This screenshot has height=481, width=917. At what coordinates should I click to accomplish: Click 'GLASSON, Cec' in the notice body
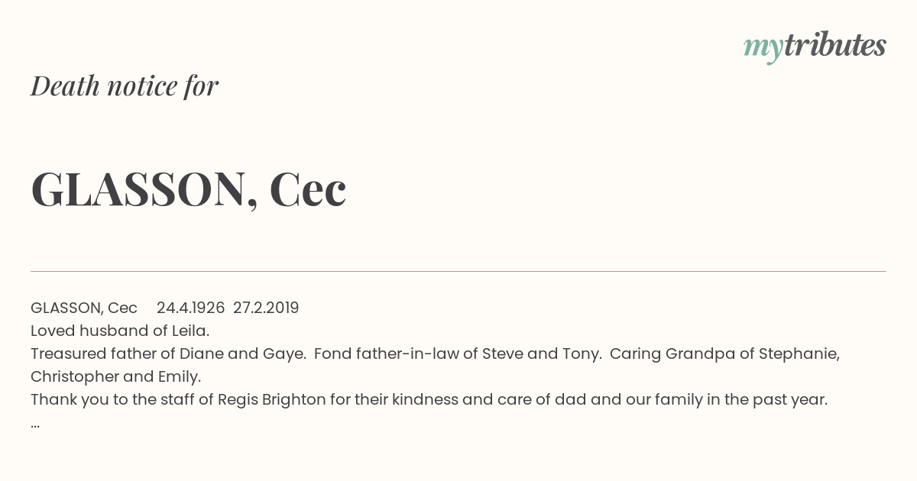[84, 308]
